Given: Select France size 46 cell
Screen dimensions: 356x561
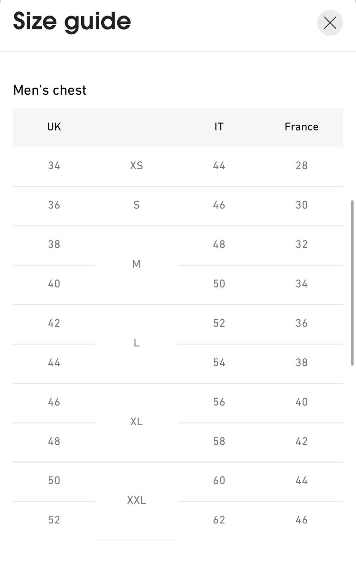Looking at the screenshot, I should point(301,520).
